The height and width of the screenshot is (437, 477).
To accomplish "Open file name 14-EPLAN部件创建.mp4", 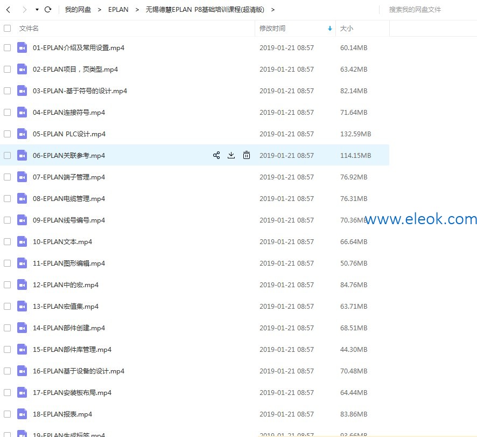I will point(69,328).
